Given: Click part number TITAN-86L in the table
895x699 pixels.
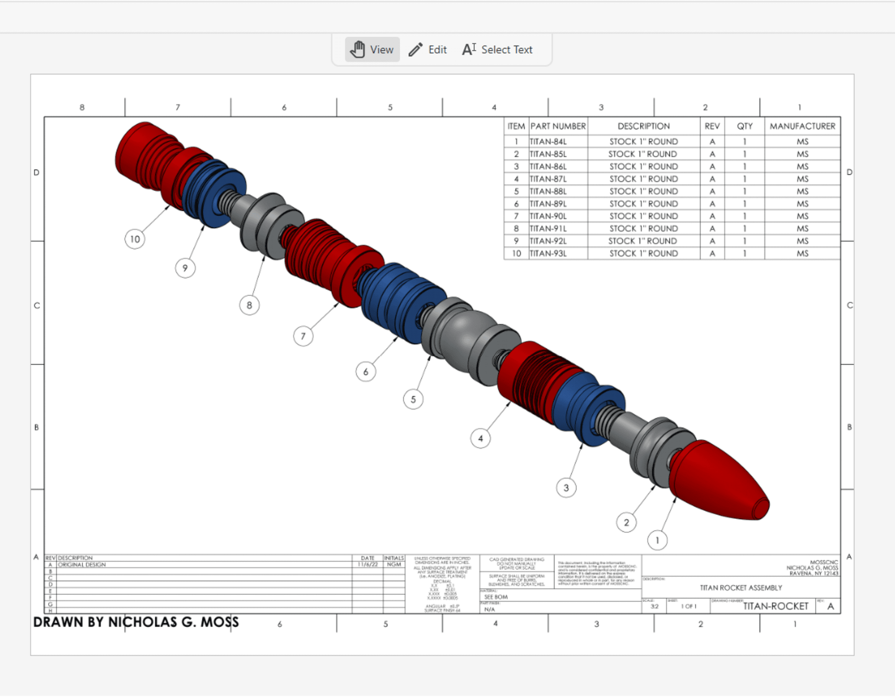Looking at the screenshot, I should click(548, 167).
